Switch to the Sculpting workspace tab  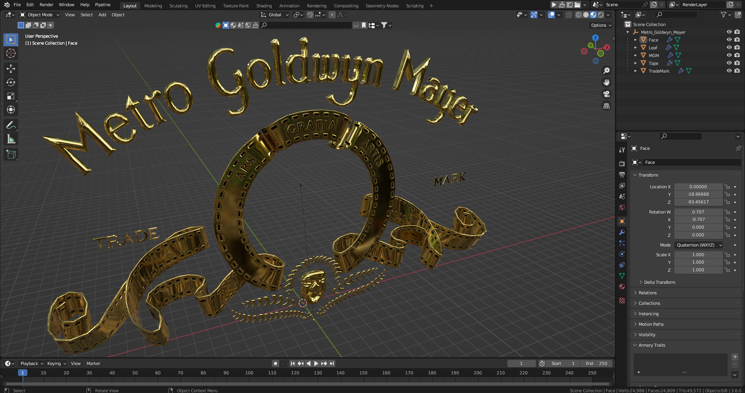(x=178, y=6)
